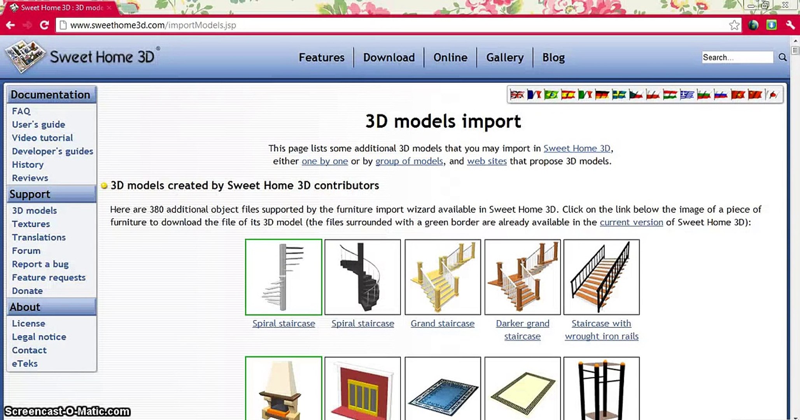Reload the page

pos(44,25)
